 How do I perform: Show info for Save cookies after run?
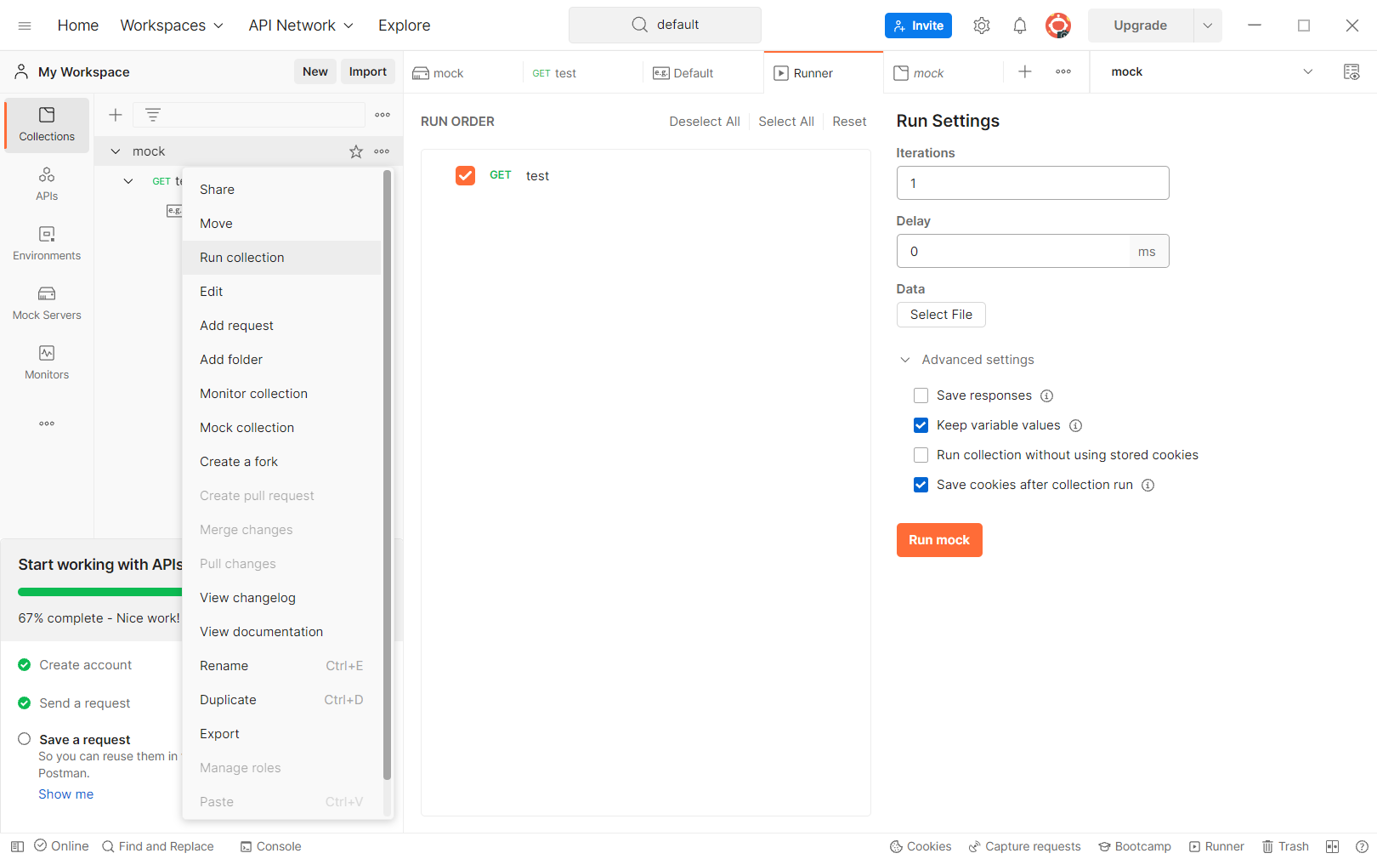click(1148, 485)
